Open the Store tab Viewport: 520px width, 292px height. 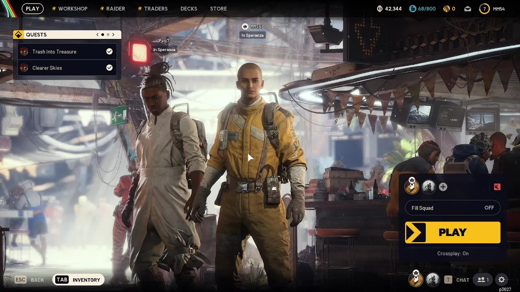(219, 9)
